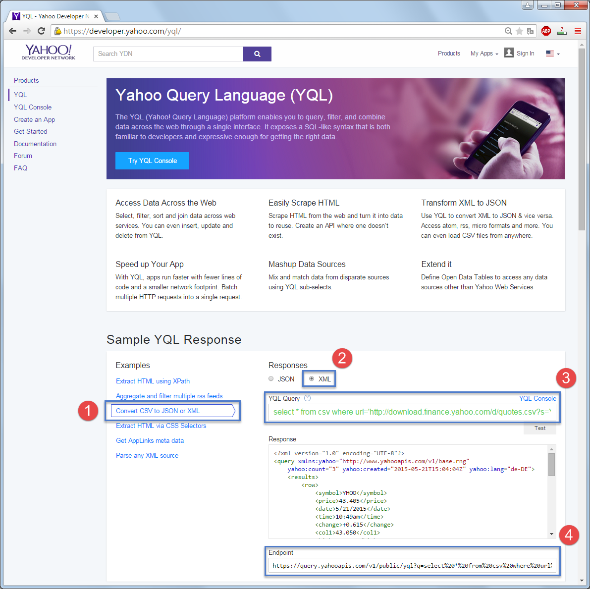Click the page scrollbar up arrow

pyautogui.click(x=582, y=45)
